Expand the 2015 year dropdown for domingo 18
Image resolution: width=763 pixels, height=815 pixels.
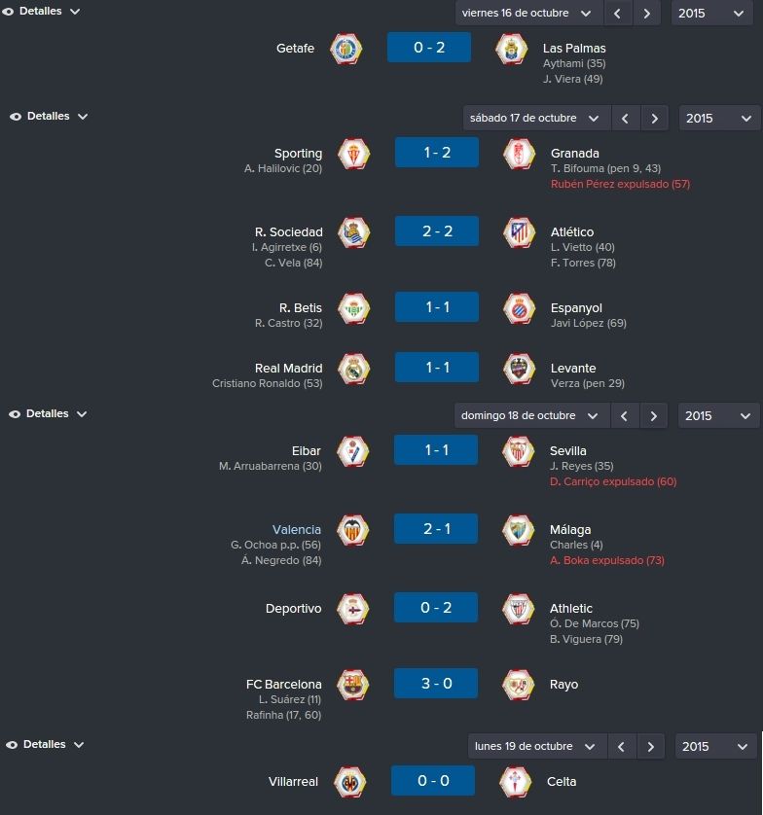coord(718,416)
